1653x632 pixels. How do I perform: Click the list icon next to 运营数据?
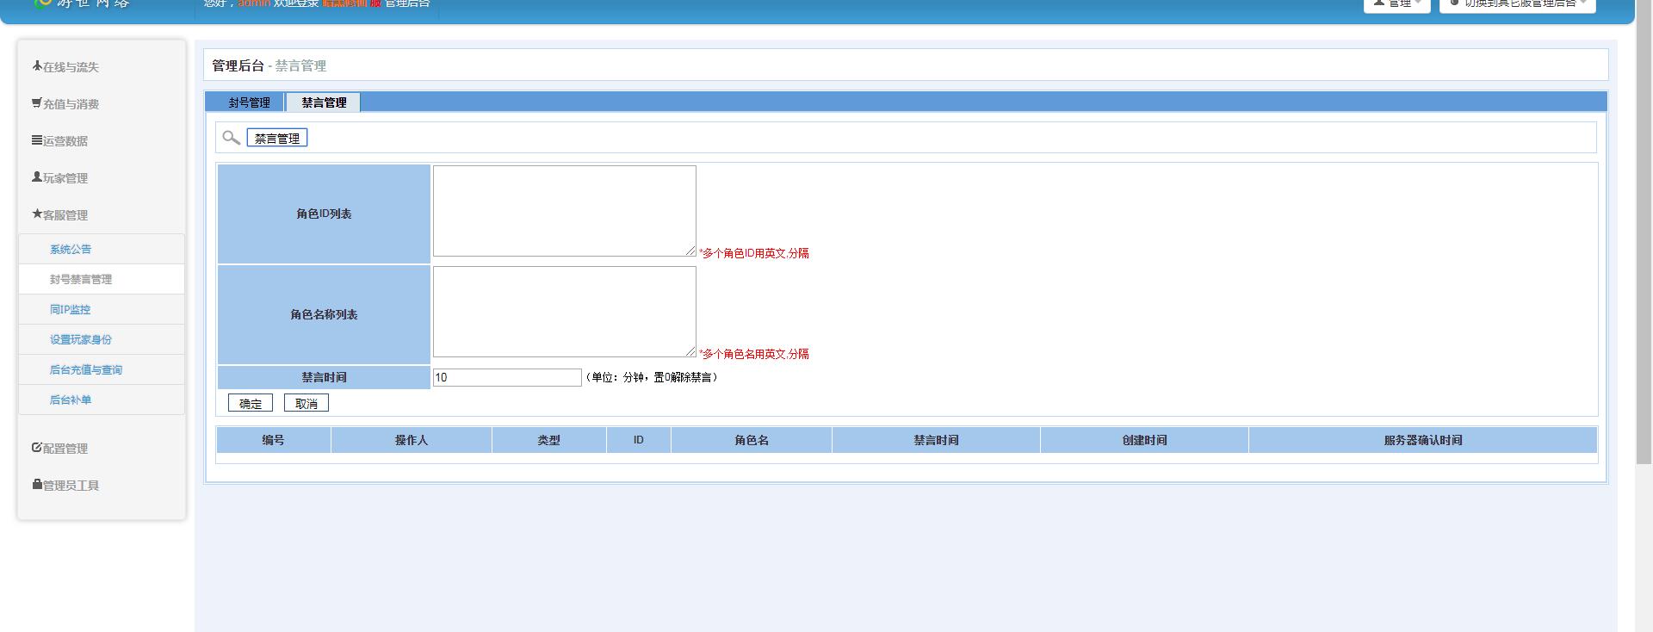pyautogui.click(x=37, y=140)
